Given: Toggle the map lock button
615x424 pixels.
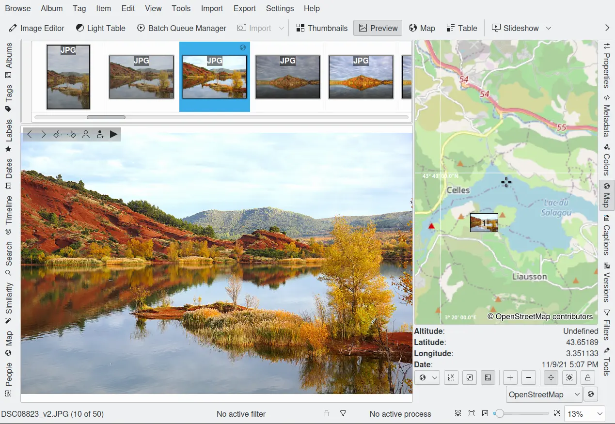Looking at the screenshot, I should (587, 377).
